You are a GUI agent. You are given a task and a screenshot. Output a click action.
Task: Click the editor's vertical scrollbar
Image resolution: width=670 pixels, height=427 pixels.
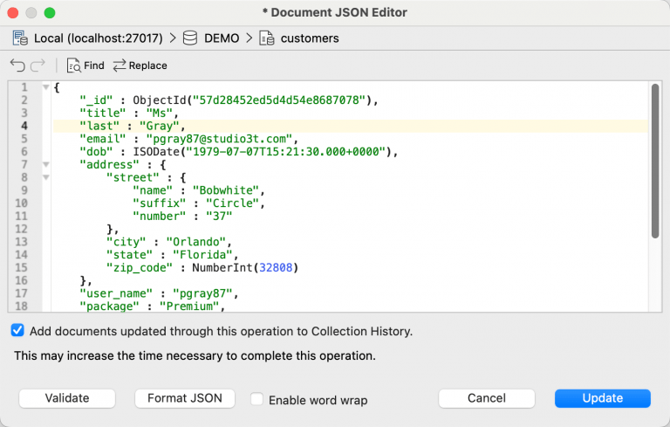tap(654, 160)
